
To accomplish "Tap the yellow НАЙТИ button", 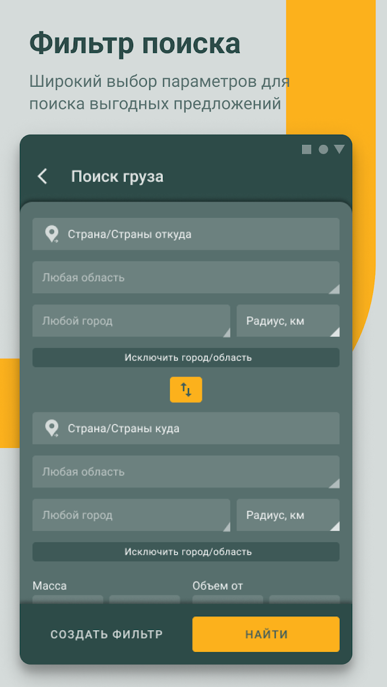I will pos(266,635).
